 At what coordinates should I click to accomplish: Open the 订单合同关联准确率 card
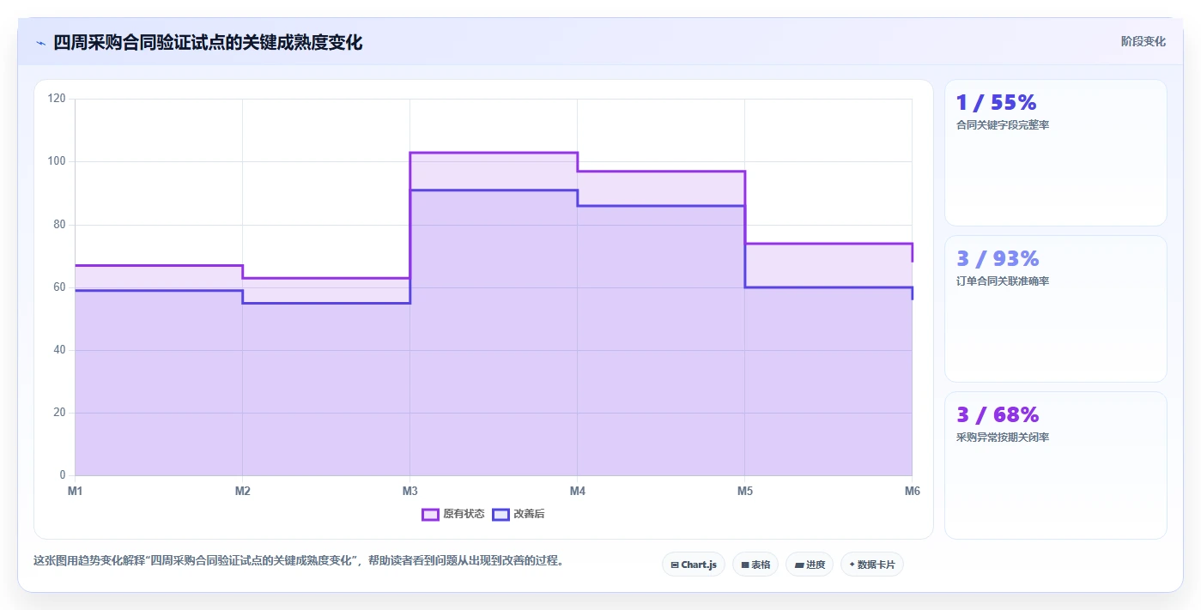click(x=1056, y=309)
